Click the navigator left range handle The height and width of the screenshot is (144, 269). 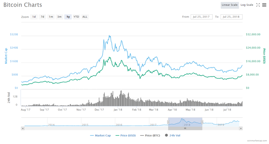tap(168, 122)
